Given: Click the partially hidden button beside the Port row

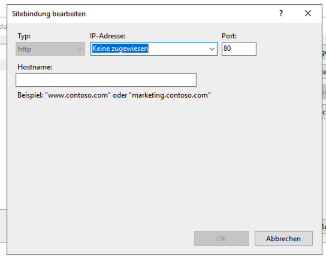Looking at the screenshot, I should click(324, 52).
